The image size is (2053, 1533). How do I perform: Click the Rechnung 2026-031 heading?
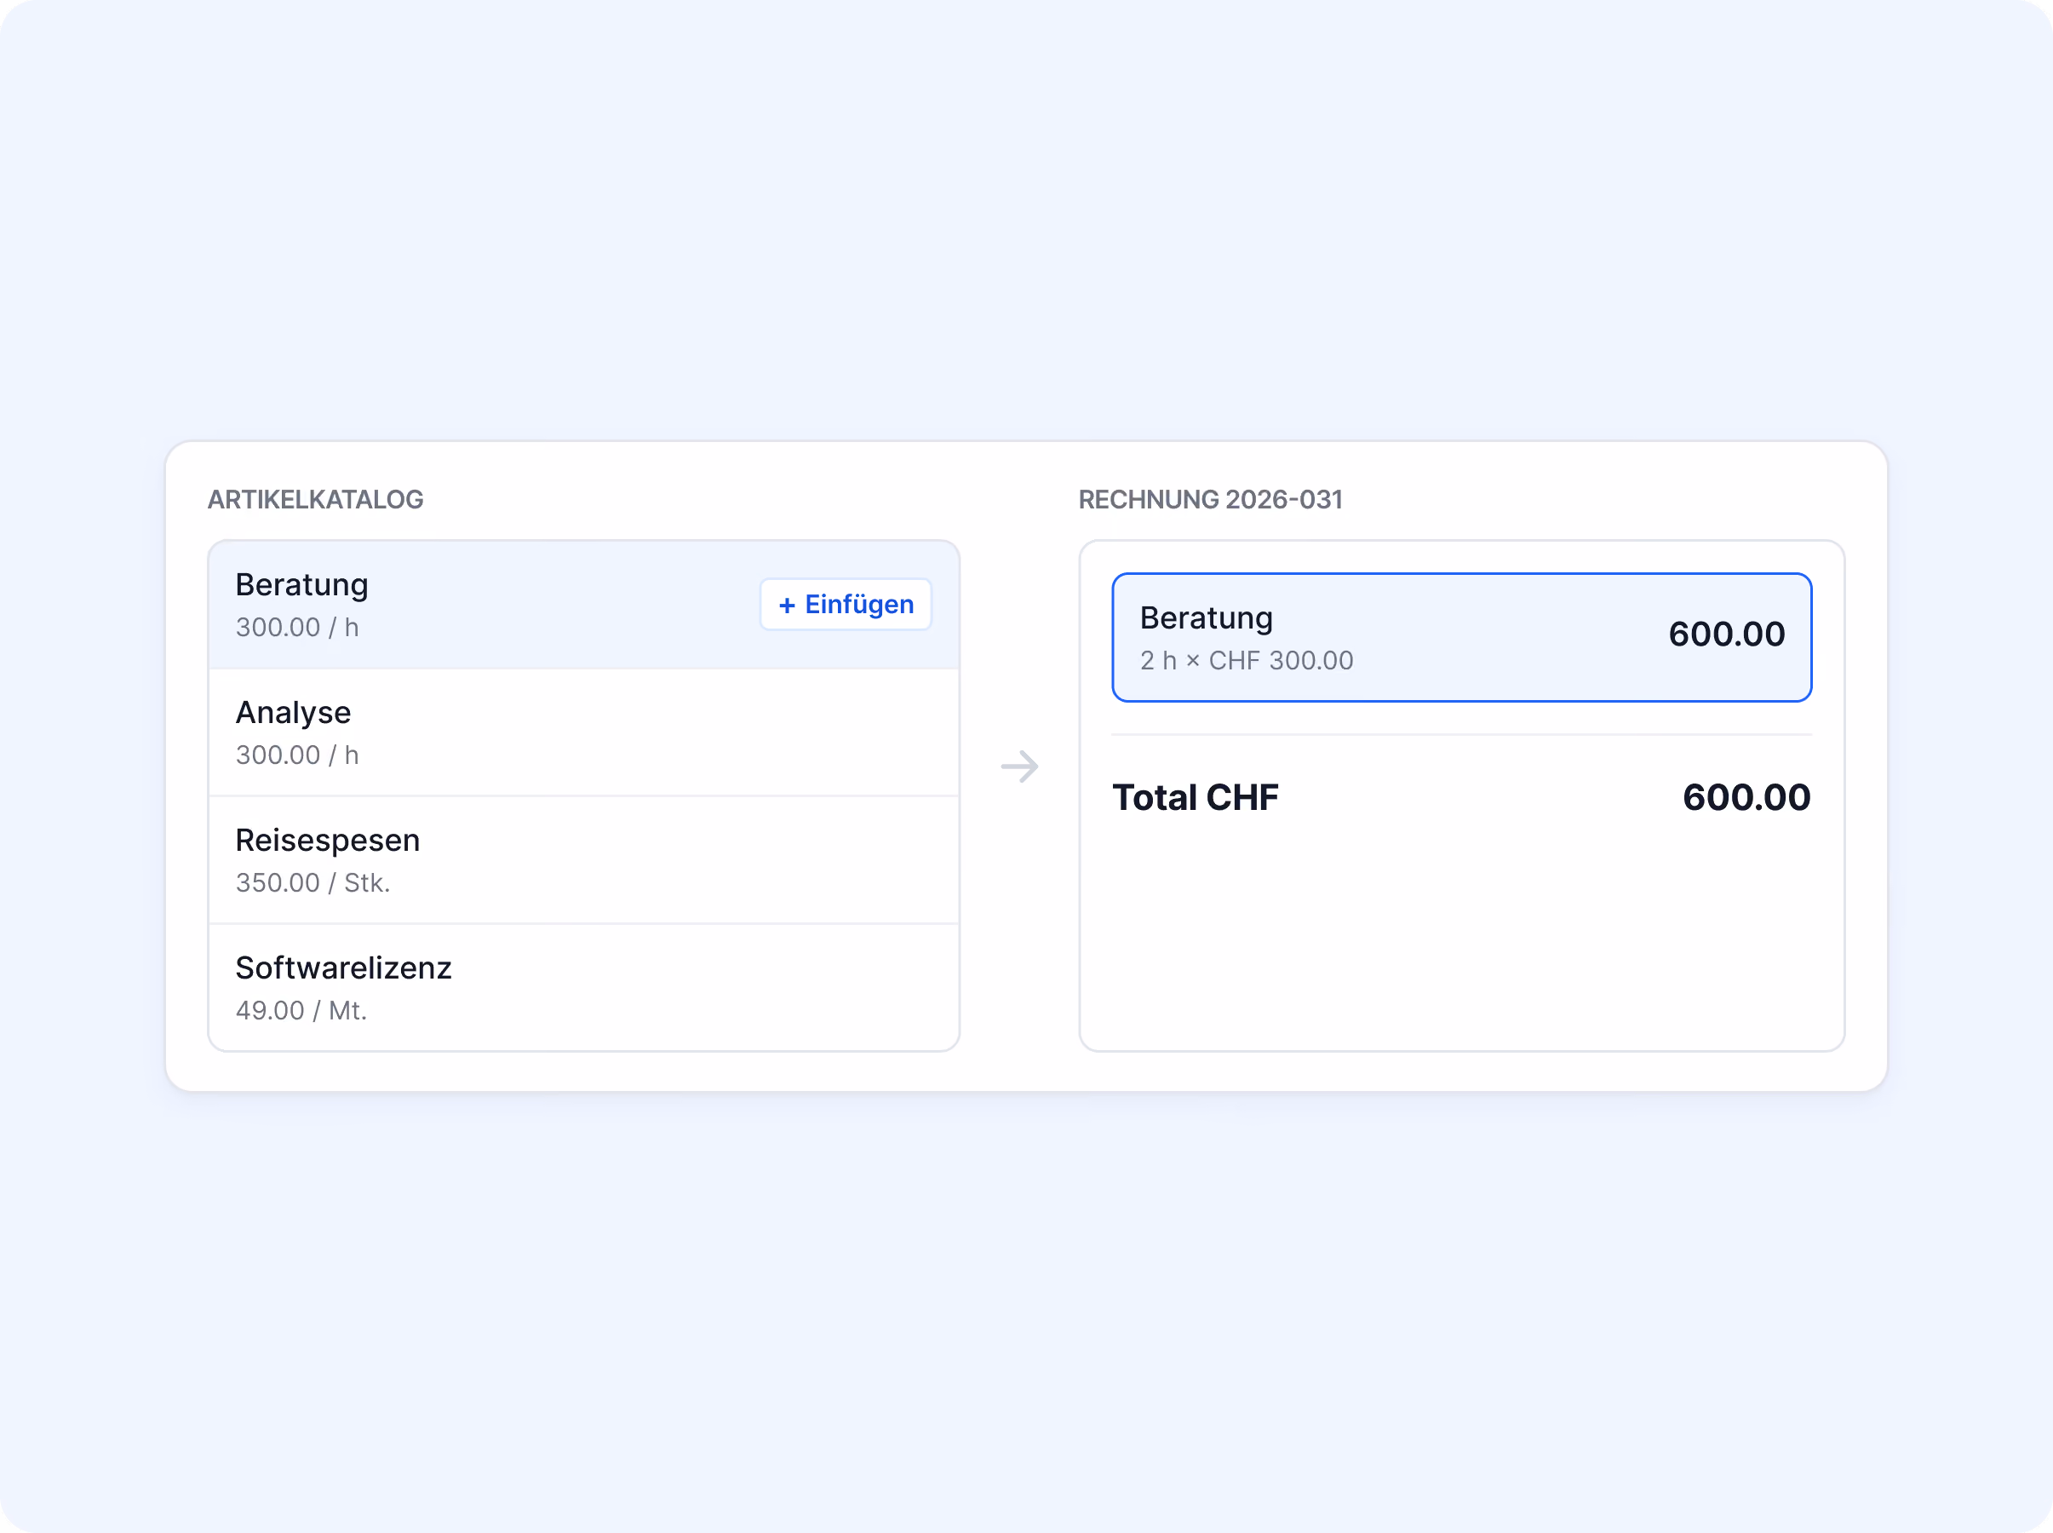(x=1211, y=499)
